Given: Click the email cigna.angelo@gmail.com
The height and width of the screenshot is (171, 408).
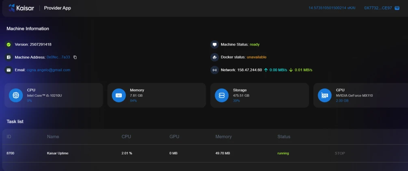Looking at the screenshot, I should (x=48, y=70).
